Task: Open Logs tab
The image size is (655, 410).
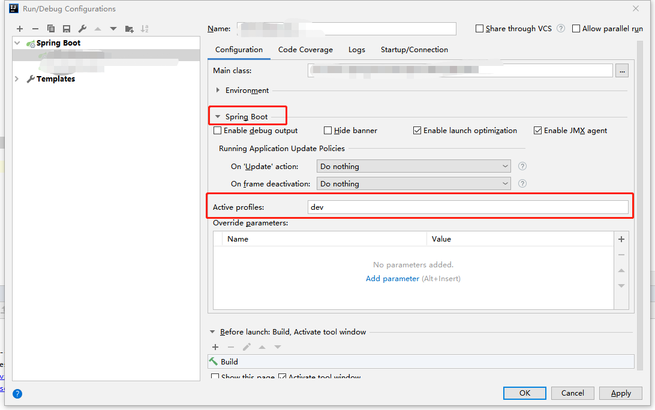Action: tap(357, 50)
